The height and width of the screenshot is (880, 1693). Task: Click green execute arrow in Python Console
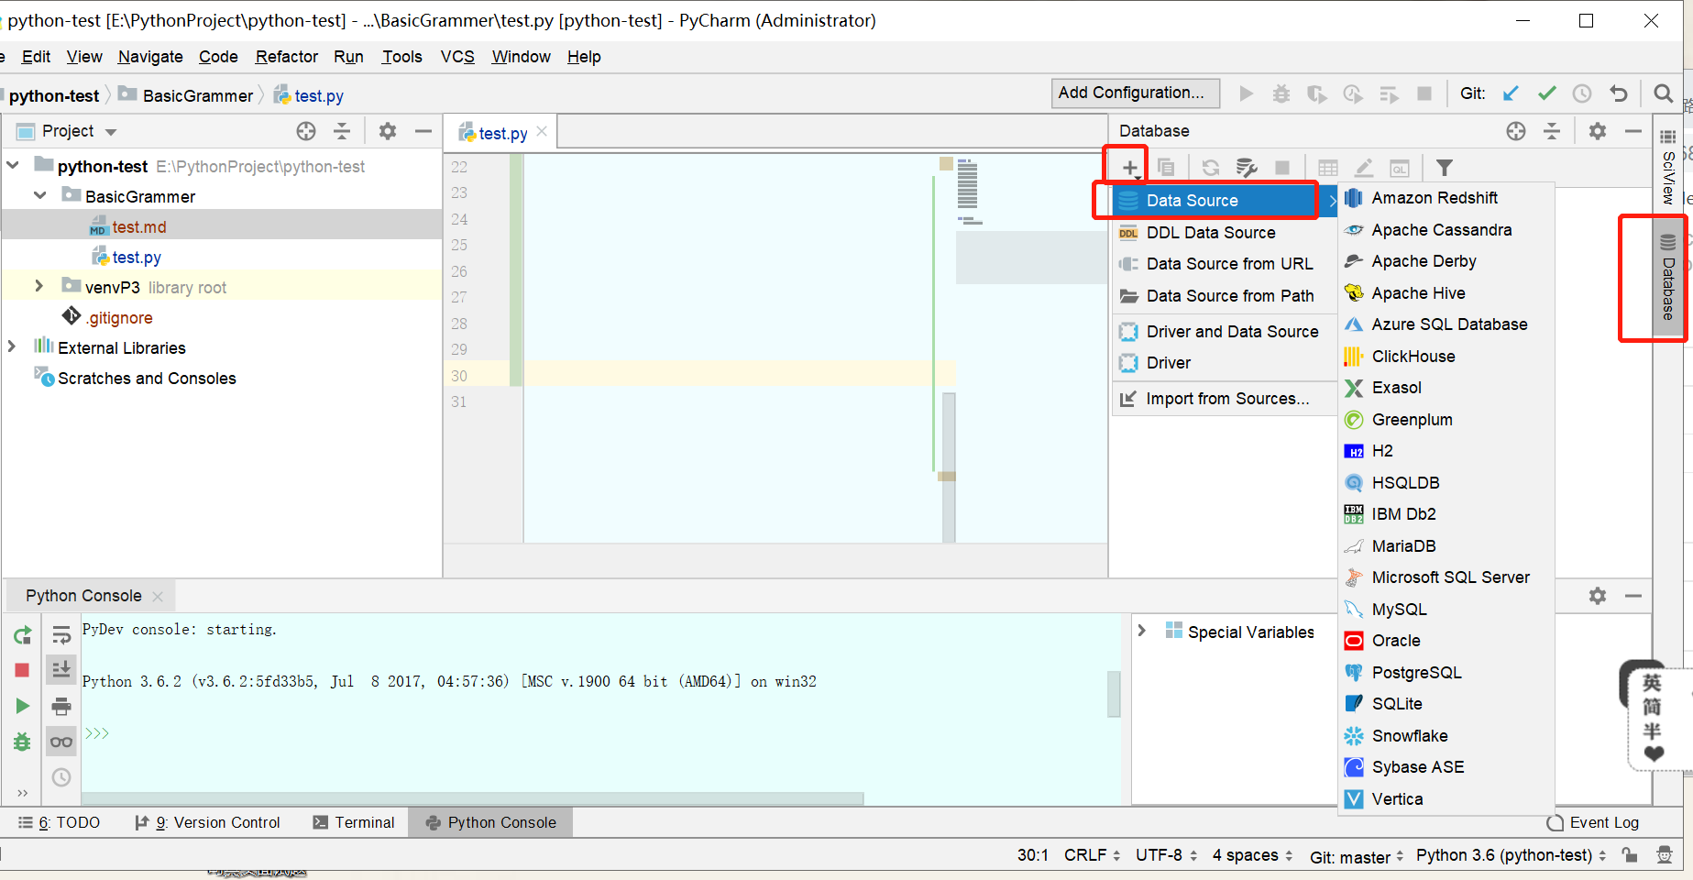[x=23, y=706]
